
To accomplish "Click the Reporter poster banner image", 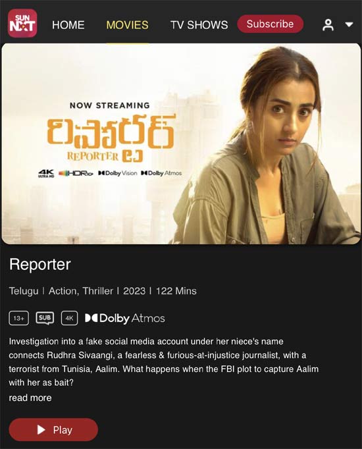I will (x=181, y=144).
